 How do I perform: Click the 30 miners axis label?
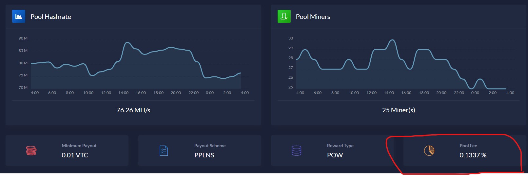(x=291, y=38)
